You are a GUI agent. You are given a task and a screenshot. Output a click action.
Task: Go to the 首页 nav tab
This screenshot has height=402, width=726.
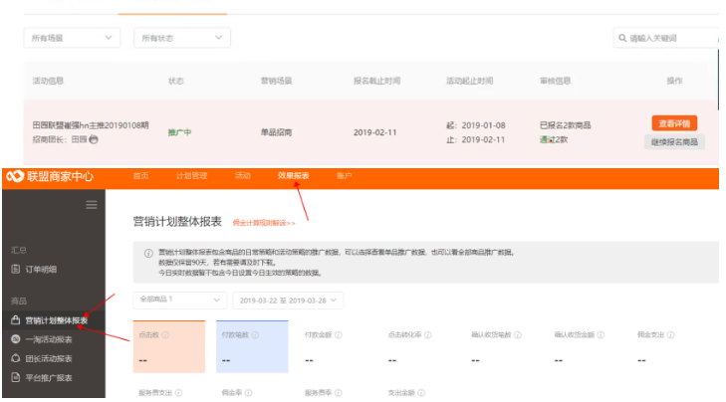tap(140, 176)
